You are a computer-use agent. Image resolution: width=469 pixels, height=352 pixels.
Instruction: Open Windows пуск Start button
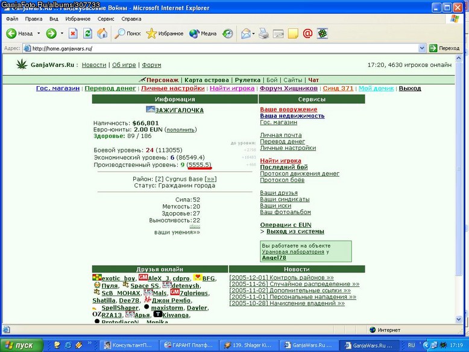click(x=22, y=345)
